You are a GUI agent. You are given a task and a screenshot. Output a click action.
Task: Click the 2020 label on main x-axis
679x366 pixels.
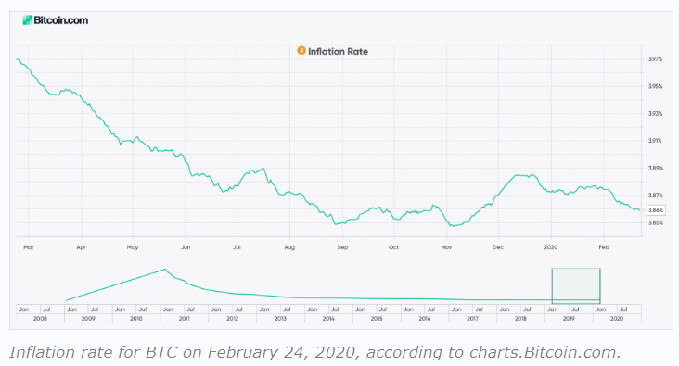point(550,247)
